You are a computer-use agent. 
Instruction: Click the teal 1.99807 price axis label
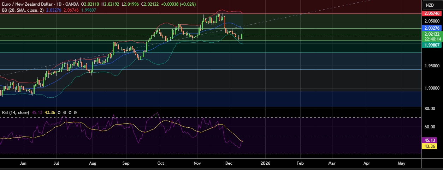[x=432, y=45]
